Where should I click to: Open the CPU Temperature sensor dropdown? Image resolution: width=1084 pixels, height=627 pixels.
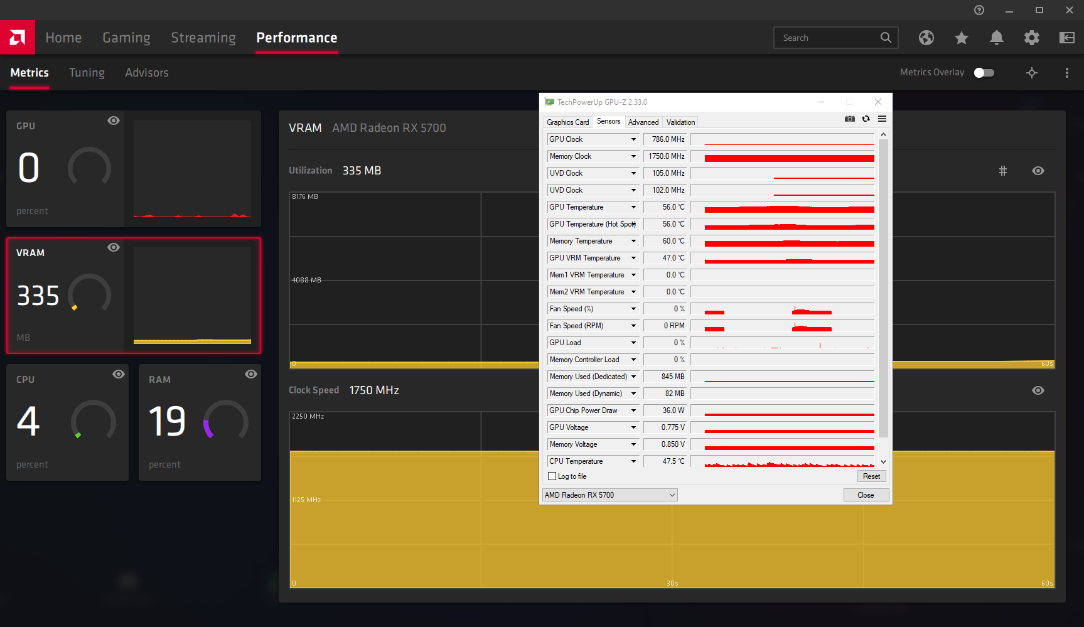pyautogui.click(x=633, y=461)
